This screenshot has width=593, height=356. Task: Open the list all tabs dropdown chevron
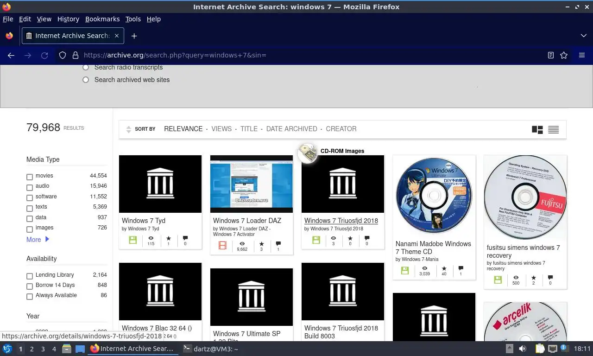pyautogui.click(x=583, y=36)
